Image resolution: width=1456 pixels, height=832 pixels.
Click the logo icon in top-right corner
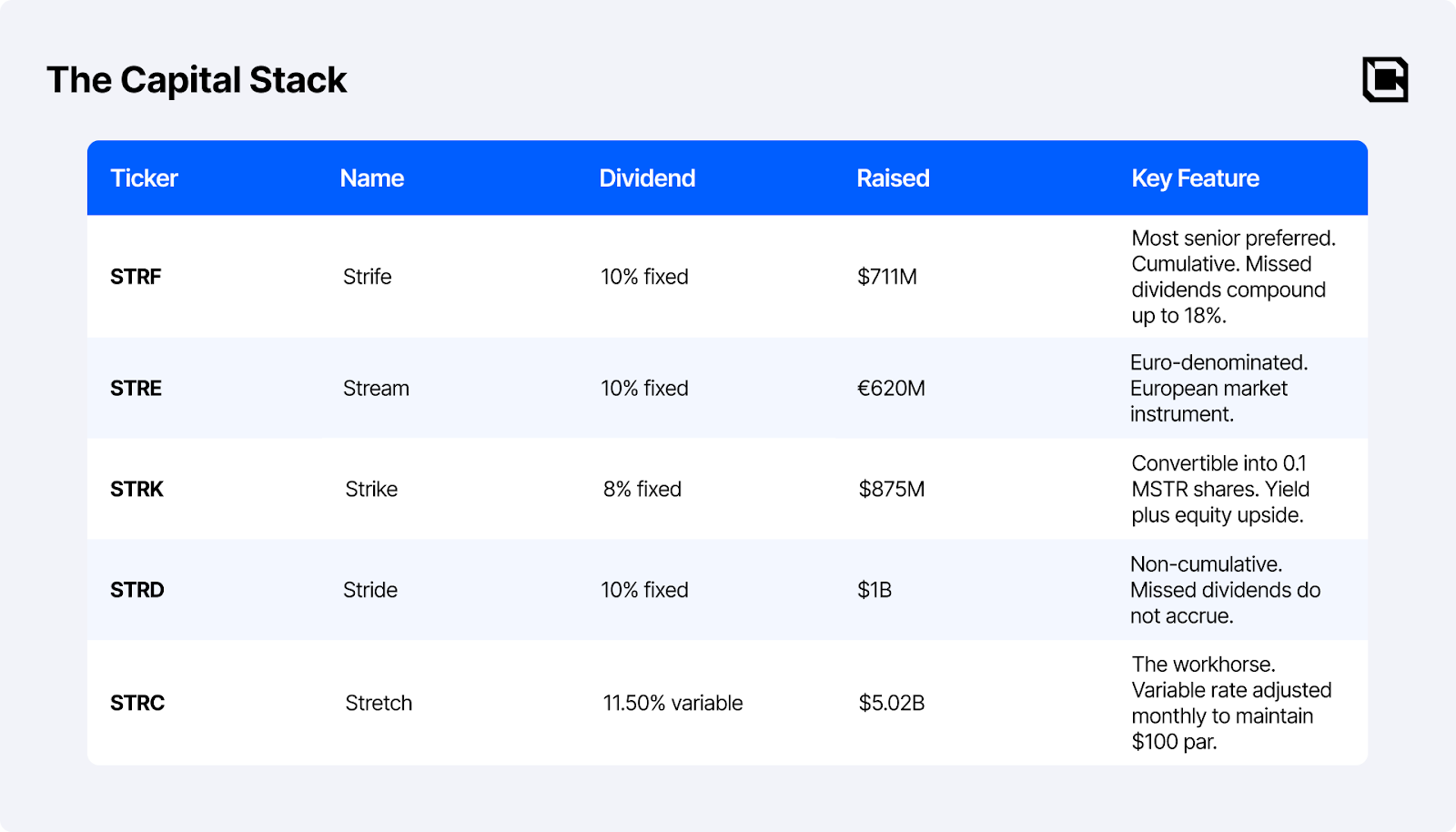1384,79
